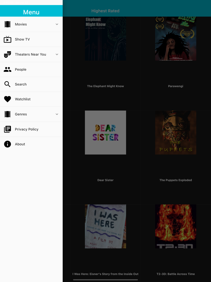This screenshot has width=211, height=282.
Task: Open The Elephant Might Know poster
Action: pyautogui.click(x=105, y=38)
